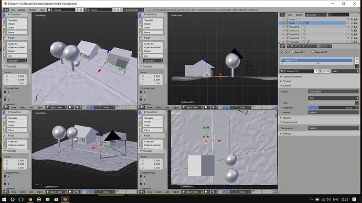Viewport: 362px width, 203px height.
Task: Open the Add menu in User Persp viewport header
Action: coord(31,107)
